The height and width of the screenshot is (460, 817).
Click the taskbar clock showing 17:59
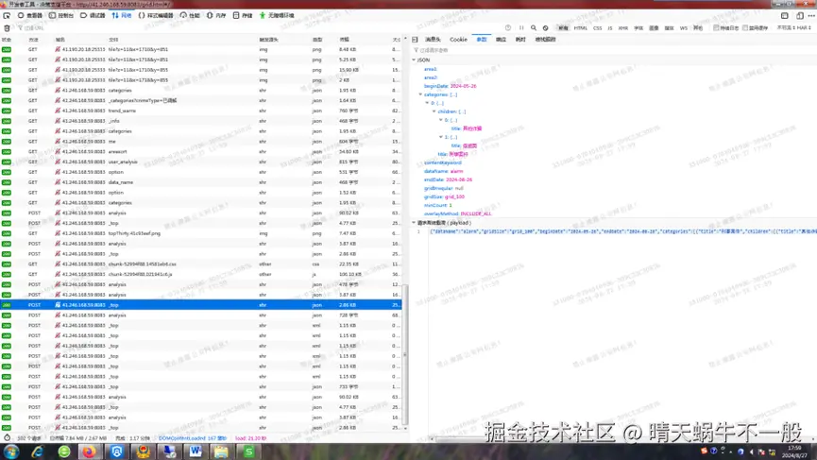point(795,451)
